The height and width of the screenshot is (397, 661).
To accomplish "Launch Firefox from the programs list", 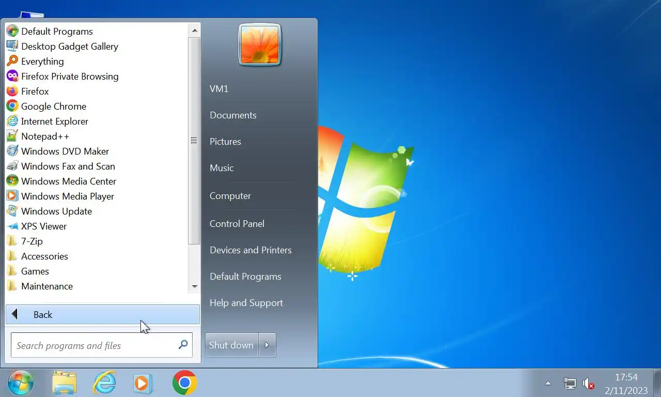I will (12, 91).
